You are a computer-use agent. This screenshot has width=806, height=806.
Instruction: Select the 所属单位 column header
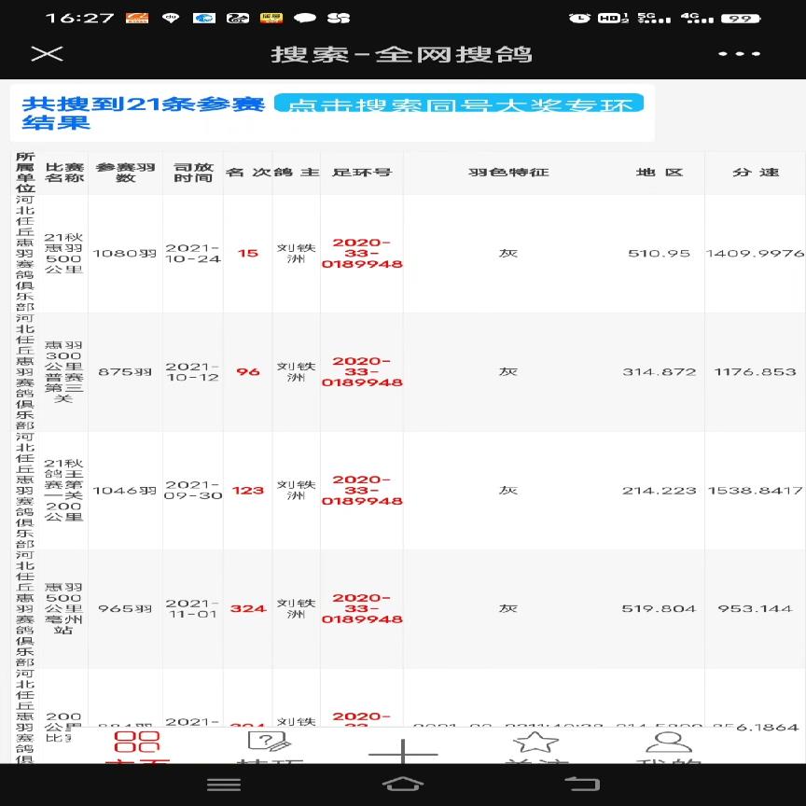(24, 173)
